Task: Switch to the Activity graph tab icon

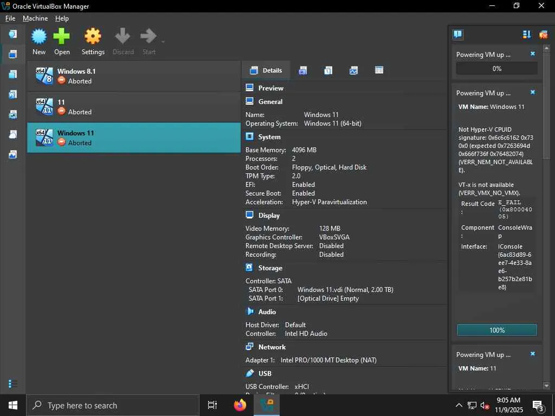Action: click(x=353, y=70)
